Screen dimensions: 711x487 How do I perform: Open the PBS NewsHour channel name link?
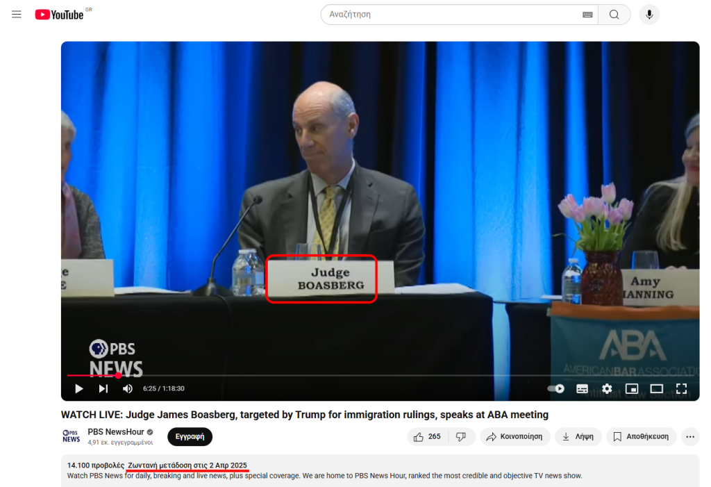tap(116, 431)
